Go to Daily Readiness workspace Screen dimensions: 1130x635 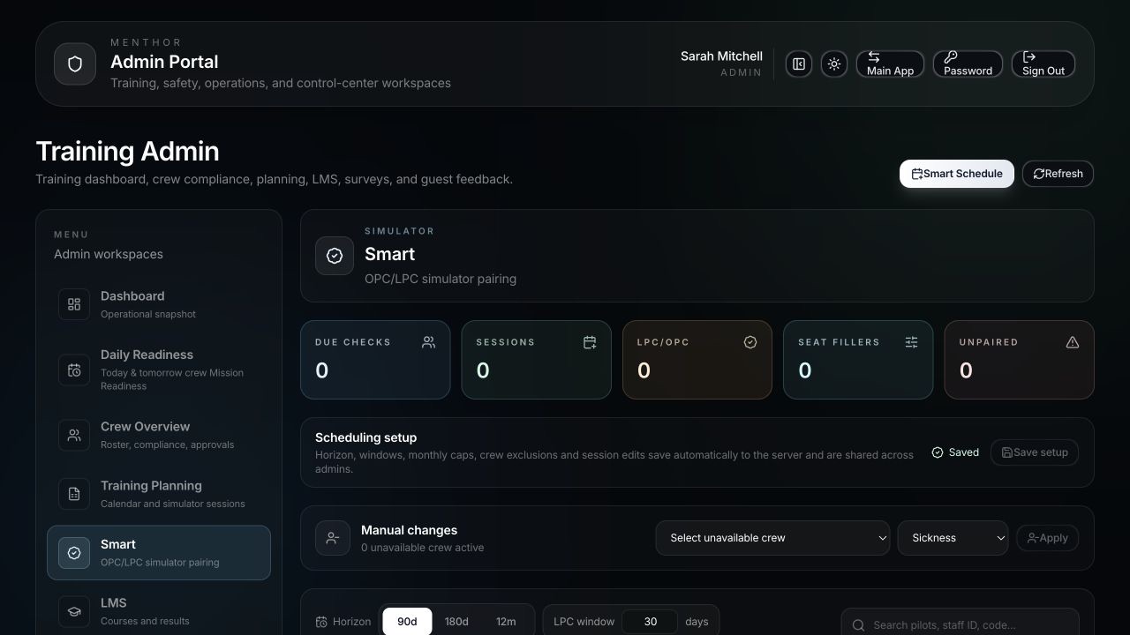(159, 370)
